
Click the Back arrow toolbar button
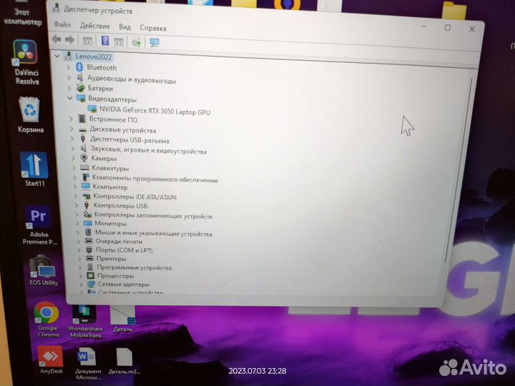(x=57, y=39)
